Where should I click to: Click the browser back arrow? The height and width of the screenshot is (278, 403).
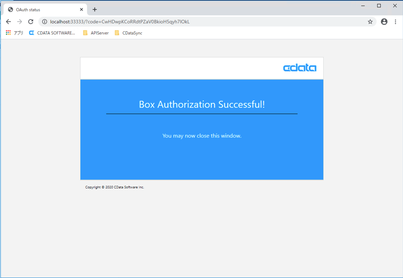tap(8, 22)
